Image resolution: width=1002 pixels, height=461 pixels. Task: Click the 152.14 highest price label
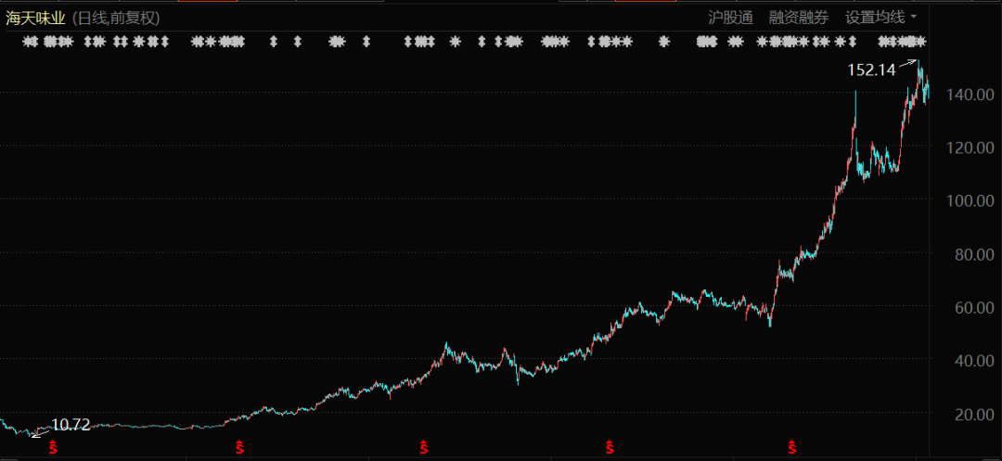[x=872, y=70]
